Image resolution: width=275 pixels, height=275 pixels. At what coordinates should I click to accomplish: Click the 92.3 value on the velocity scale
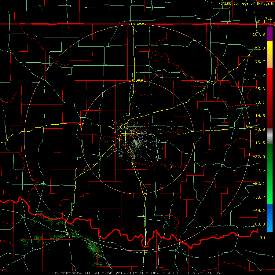[260, 48]
